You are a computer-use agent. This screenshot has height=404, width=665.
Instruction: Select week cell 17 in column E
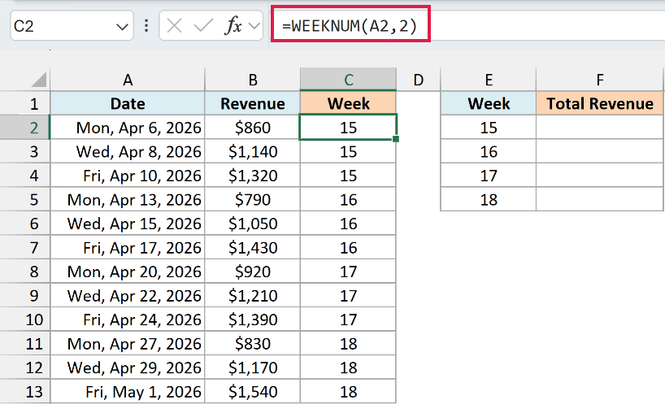(x=489, y=176)
